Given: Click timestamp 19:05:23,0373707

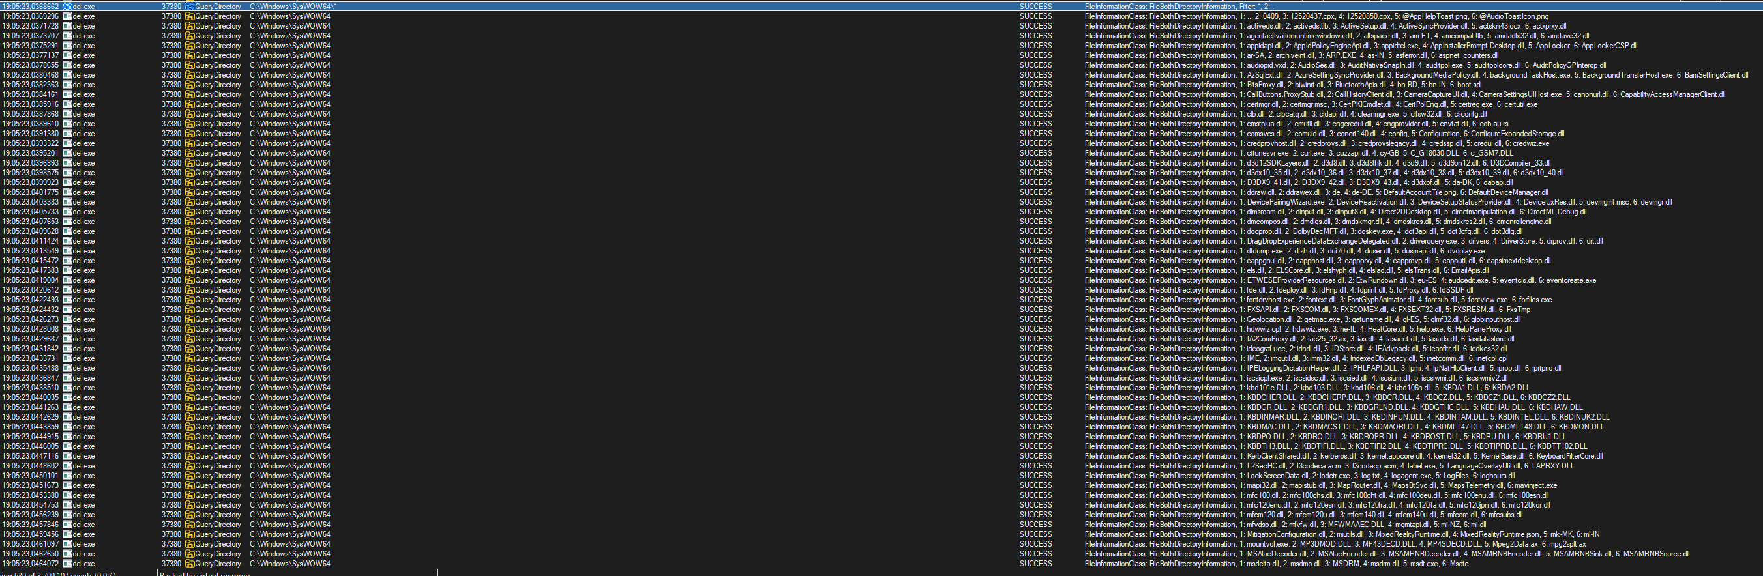Looking at the screenshot, I should (30, 36).
